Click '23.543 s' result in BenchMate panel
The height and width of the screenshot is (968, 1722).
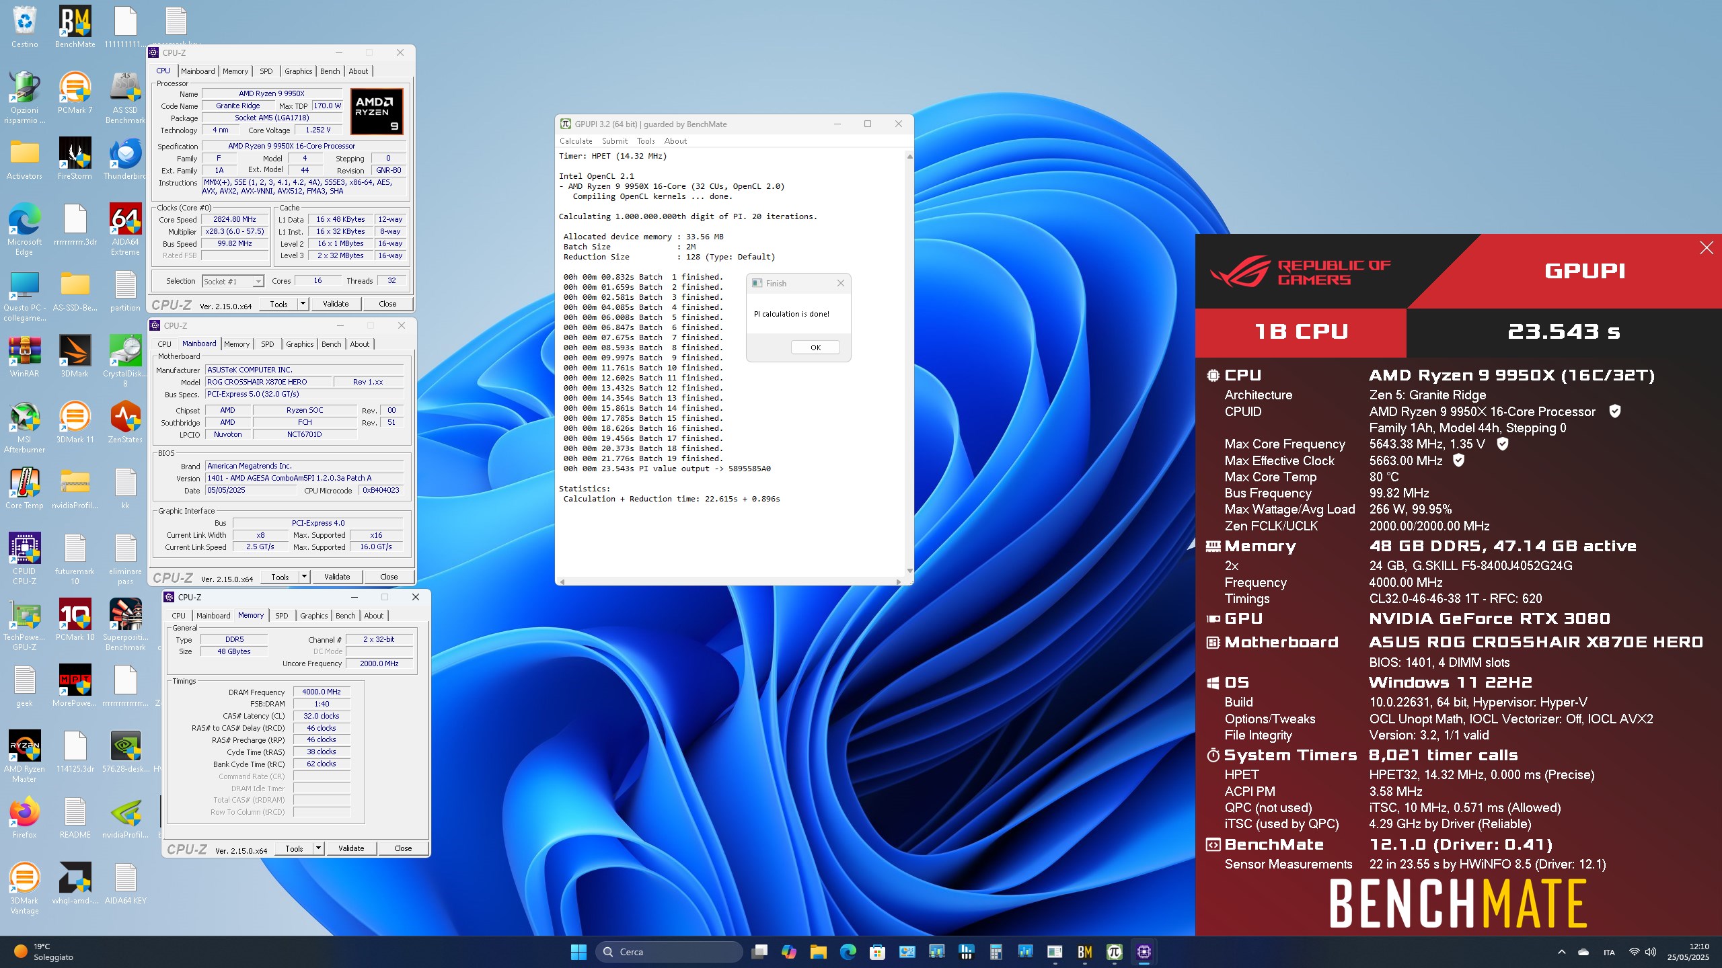pyautogui.click(x=1564, y=331)
